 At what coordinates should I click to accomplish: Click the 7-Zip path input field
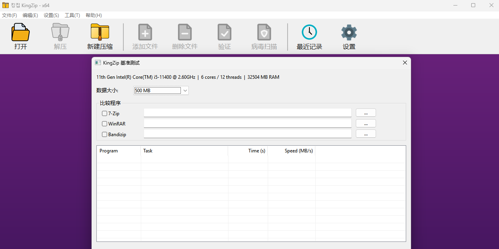point(248,113)
